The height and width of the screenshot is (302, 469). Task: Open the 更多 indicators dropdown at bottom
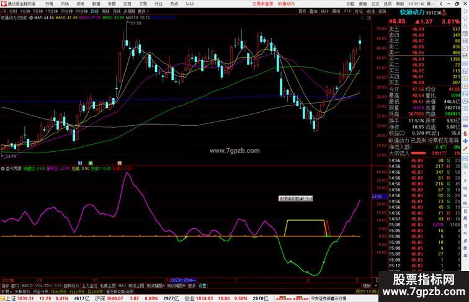point(192,286)
